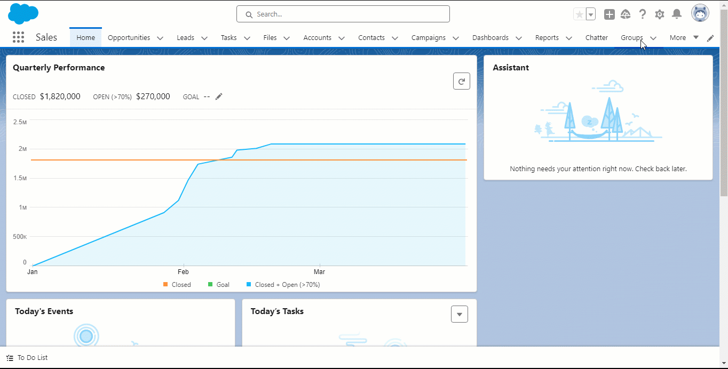Open the To Do List utility
The width and height of the screenshot is (728, 369).
(27, 357)
